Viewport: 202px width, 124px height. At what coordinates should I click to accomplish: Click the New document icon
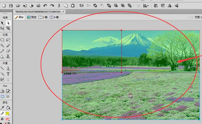(x=4, y=5)
